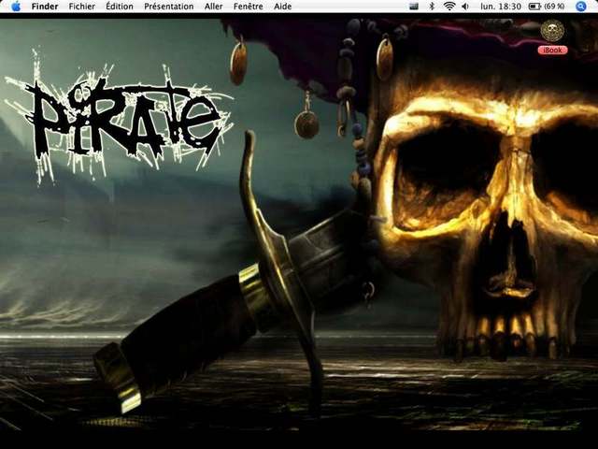This screenshot has width=598, height=449.
Task: Open the Édition menu
Action: [x=119, y=7]
